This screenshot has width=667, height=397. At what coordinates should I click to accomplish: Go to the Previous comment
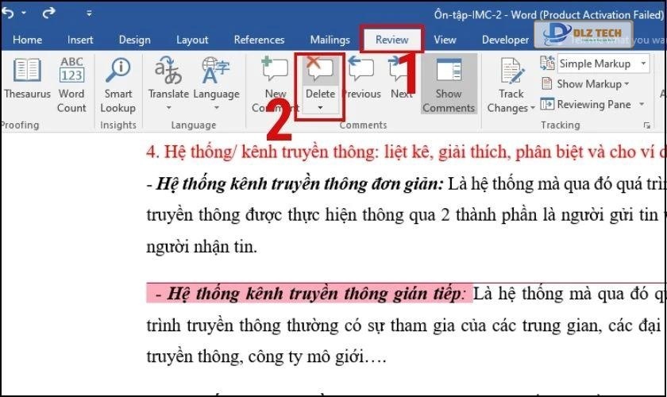point(361,79)
